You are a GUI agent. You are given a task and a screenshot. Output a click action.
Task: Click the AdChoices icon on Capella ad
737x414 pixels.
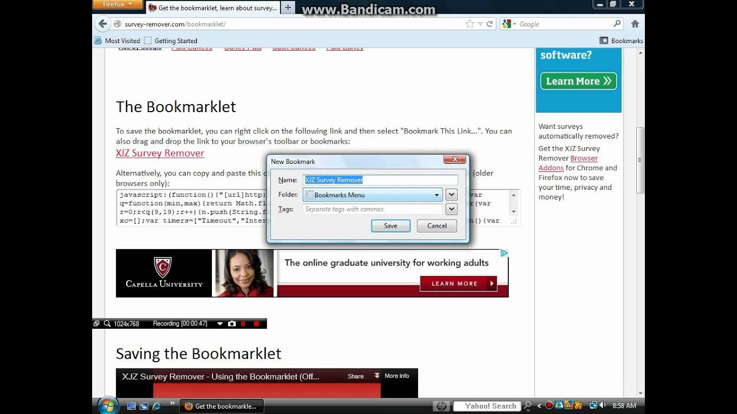504,253
